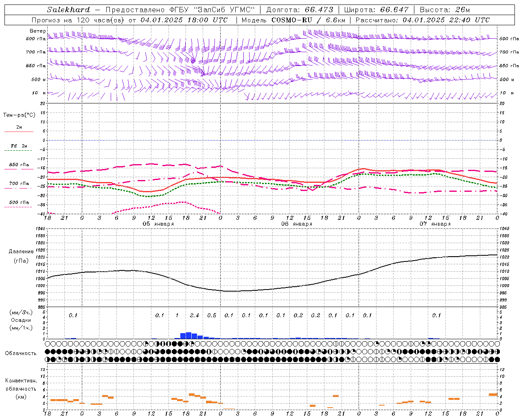Click the tallest blue precipitation bar

(x=189, y=336)
